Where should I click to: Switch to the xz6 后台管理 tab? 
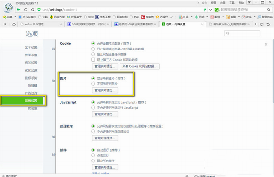point(41,24)
